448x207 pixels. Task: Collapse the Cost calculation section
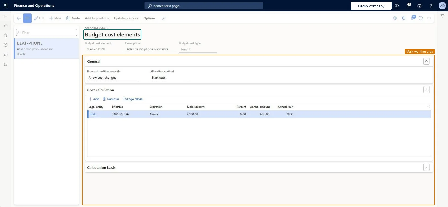(x=427, y=90)
